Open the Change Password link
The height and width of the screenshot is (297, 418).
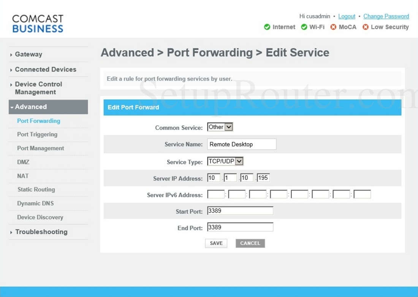(386, 16)
